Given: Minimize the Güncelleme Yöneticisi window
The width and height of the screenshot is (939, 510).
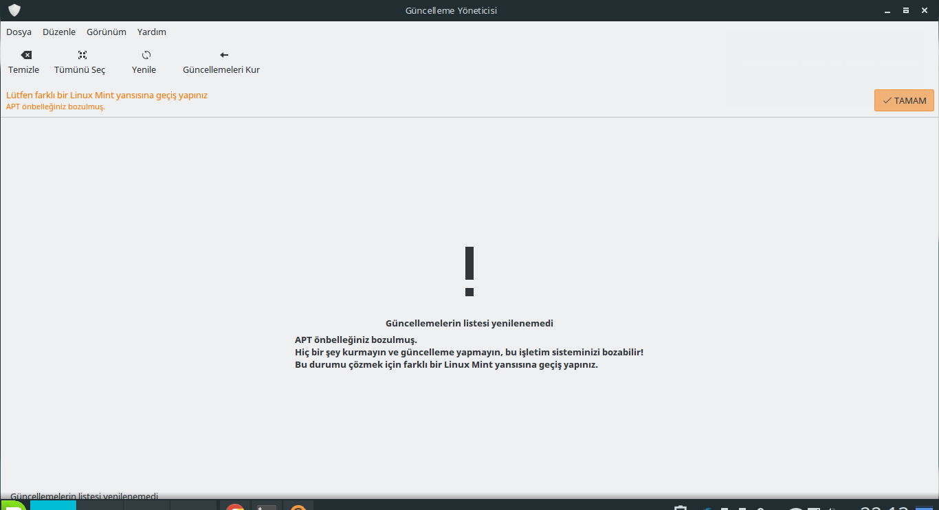Looking at the screenshot, I should [x=887, y=10].
